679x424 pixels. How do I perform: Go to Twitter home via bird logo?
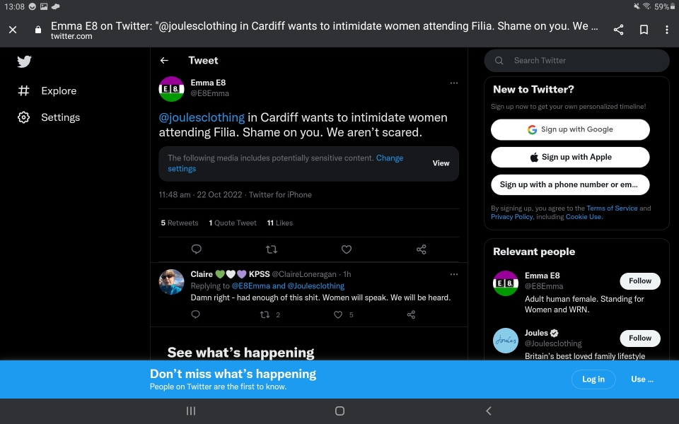point(24,61)
